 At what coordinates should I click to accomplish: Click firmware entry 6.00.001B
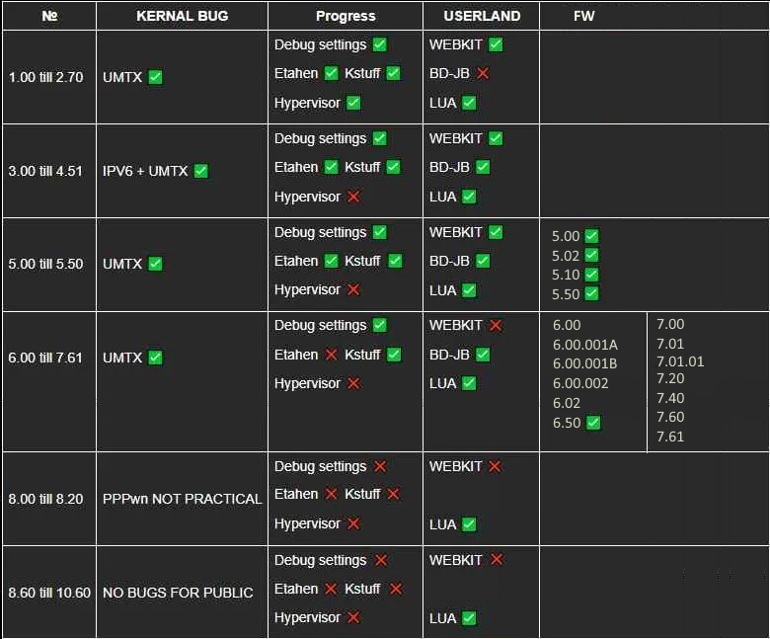[584, 364]
